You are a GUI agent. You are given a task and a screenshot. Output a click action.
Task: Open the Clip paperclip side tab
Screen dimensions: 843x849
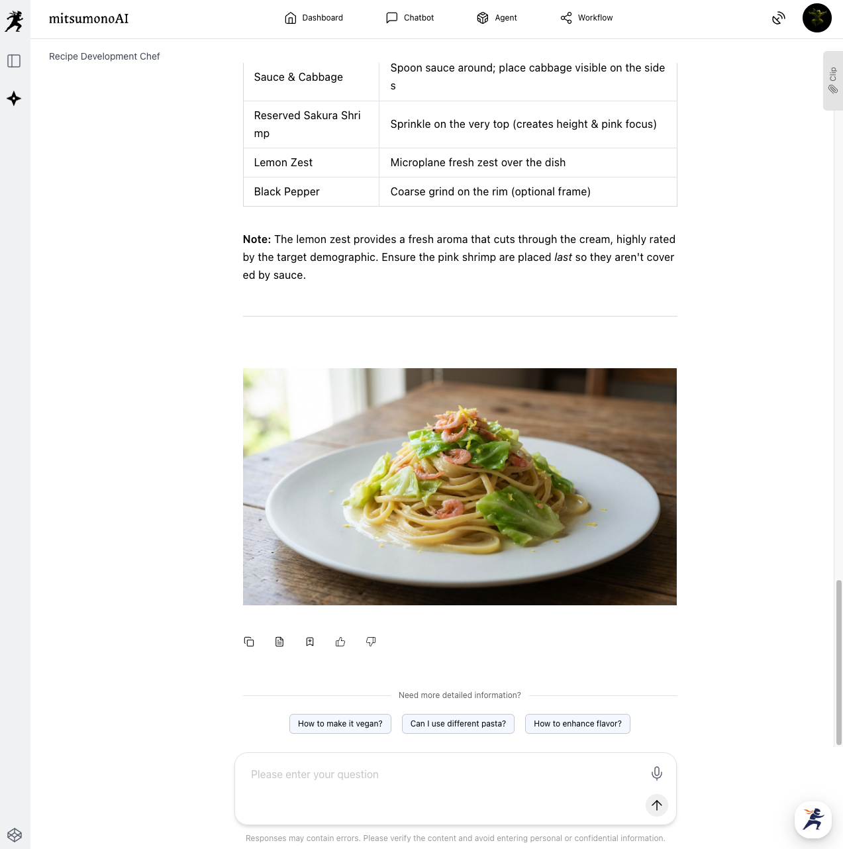pos(833,81)
